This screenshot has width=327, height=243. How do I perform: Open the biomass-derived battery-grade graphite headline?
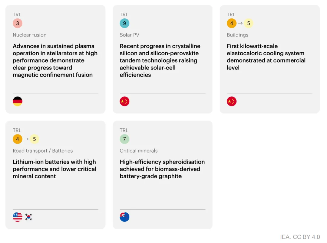162,169
